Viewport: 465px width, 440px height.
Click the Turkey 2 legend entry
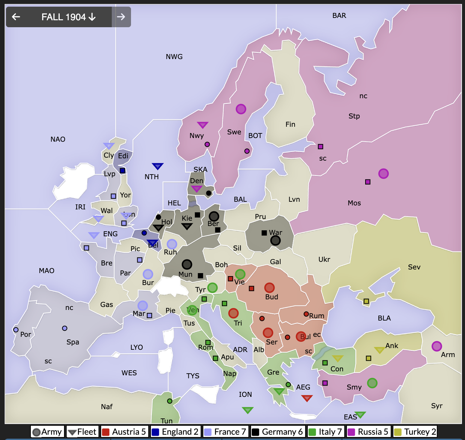point(415,432)
